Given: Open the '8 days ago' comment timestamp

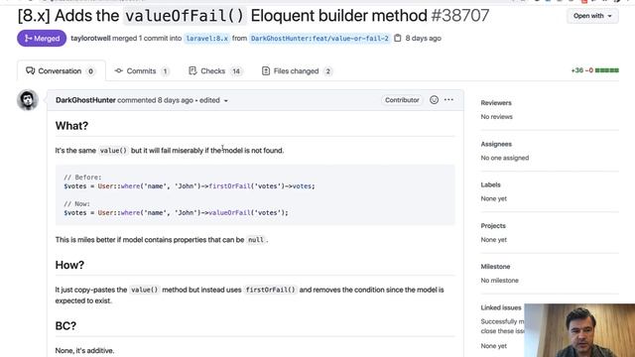Looking at the screenshot, I should [176, 100].
